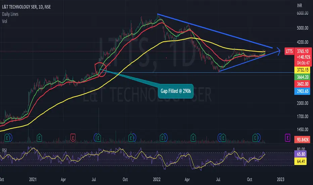Image resolution: width=313 pixels, height=185 pixels.
Task: Click the yellow RSI average value 64.41
Action: coord(301,161)
